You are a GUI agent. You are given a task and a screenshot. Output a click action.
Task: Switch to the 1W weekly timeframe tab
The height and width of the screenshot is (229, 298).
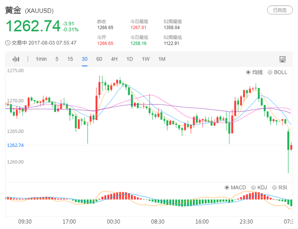[145, 59]
